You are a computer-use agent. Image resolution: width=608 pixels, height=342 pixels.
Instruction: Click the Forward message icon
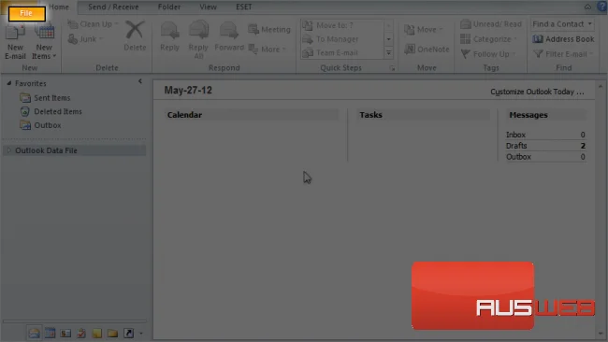click(229, 31)
